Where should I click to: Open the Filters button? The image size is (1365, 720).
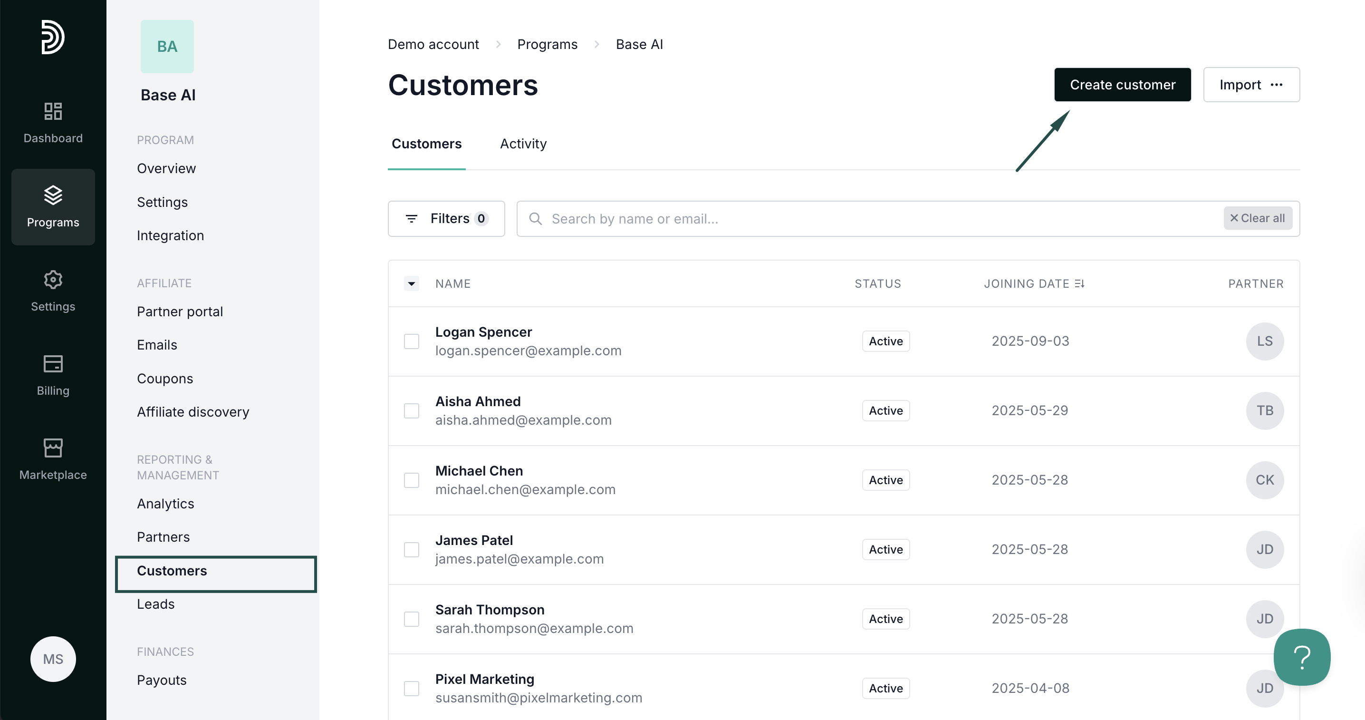(x=446, y=218)
